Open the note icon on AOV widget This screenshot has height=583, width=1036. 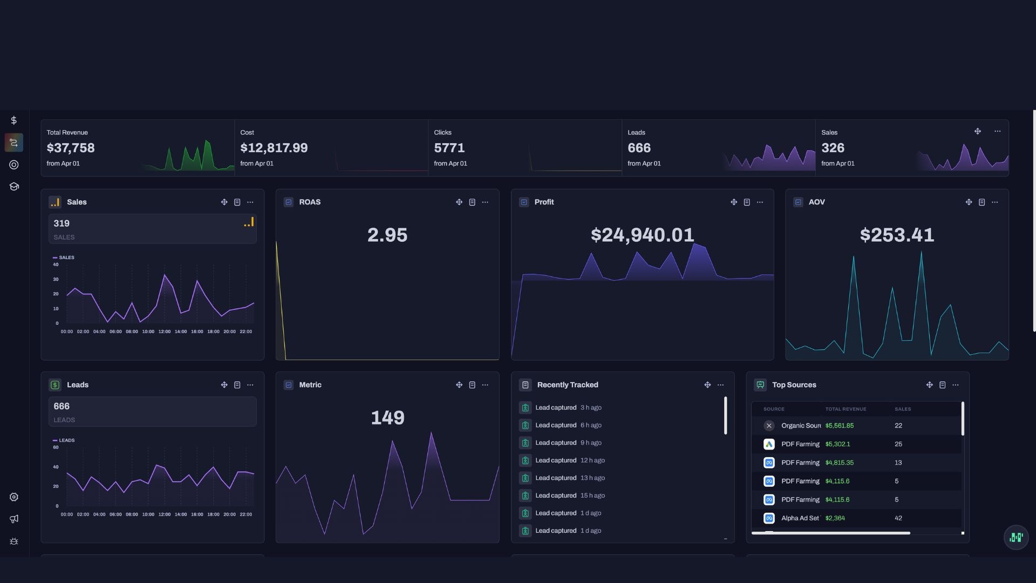[982, 202]
